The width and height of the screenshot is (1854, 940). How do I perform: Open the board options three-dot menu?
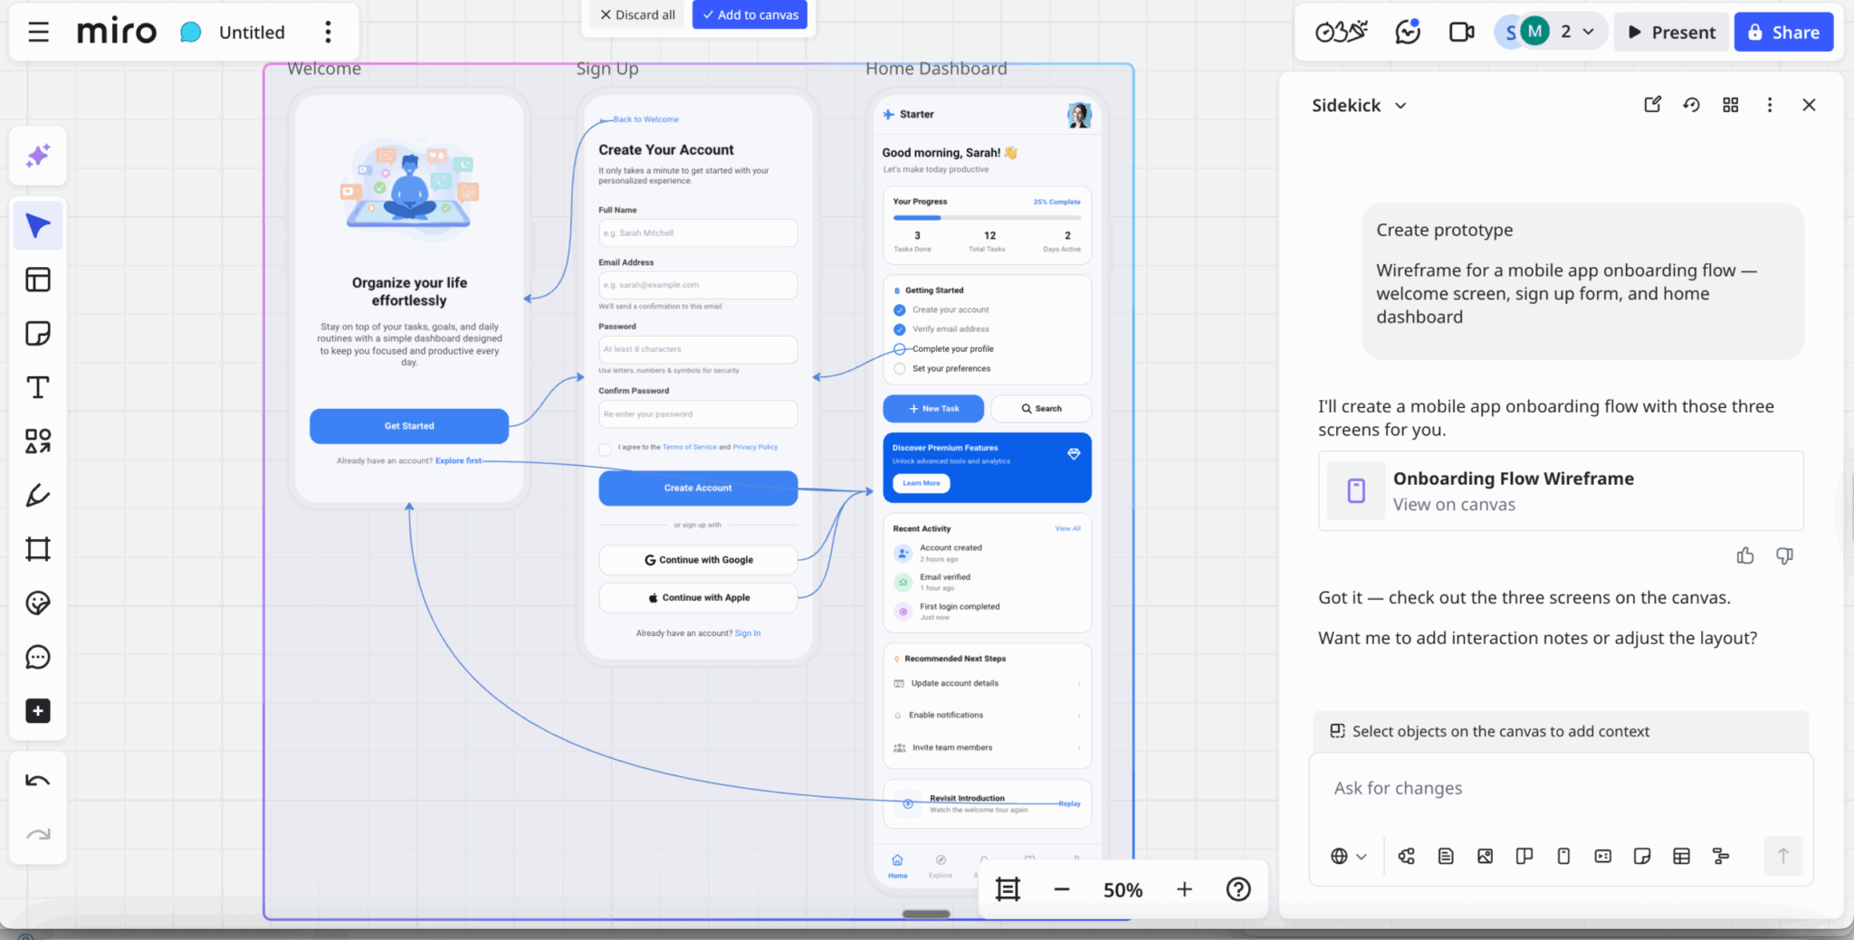pos(328,33)
